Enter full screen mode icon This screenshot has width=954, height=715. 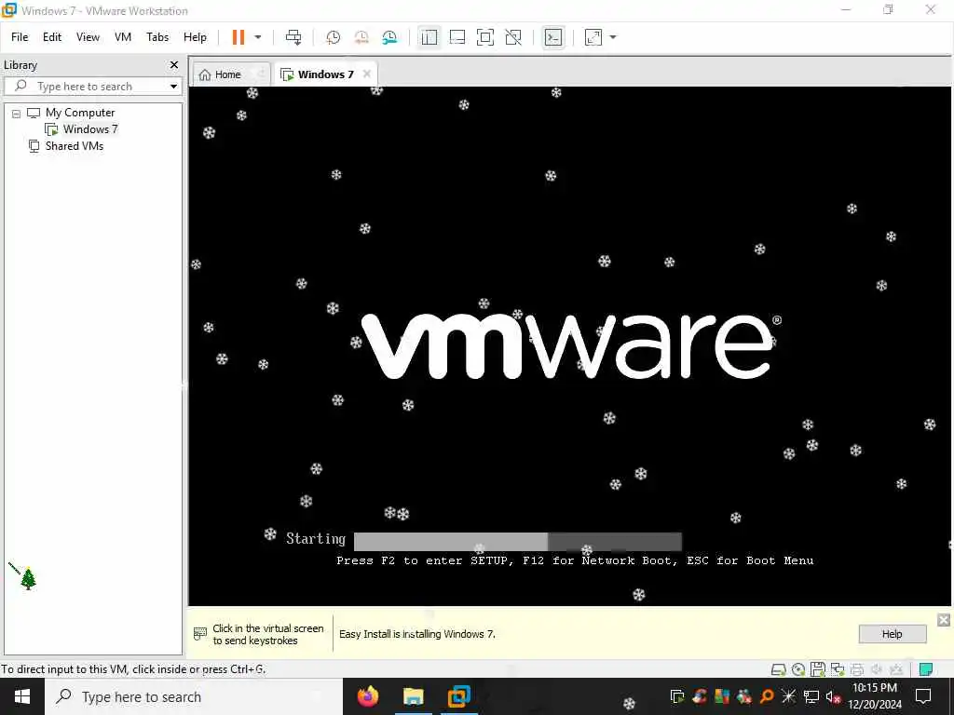pyautogui.click(x=484, y=37)
